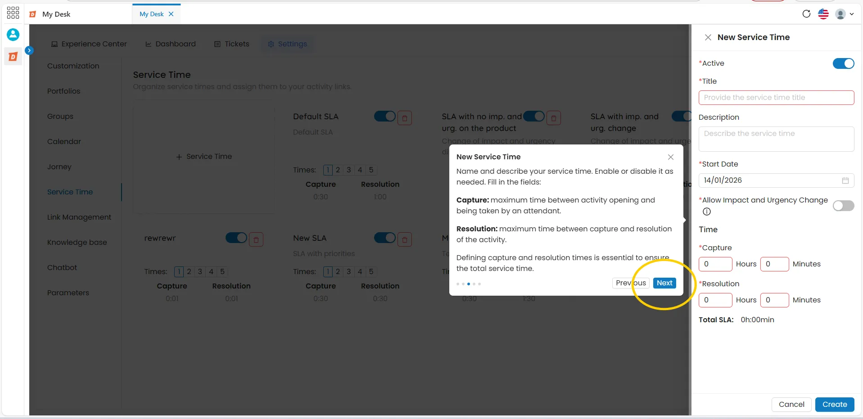The height and width of the screenshot is (419, 863).
Task: Open the Start Date calendar icon
Action: (845, 180)
